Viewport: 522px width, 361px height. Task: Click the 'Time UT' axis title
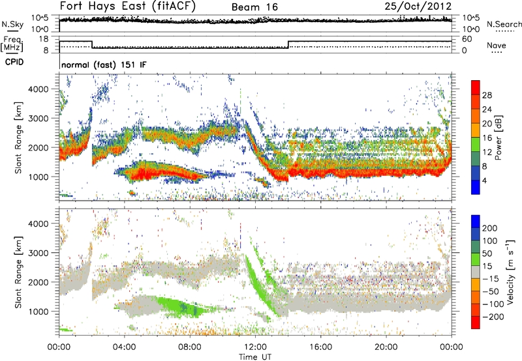(255, 357)
